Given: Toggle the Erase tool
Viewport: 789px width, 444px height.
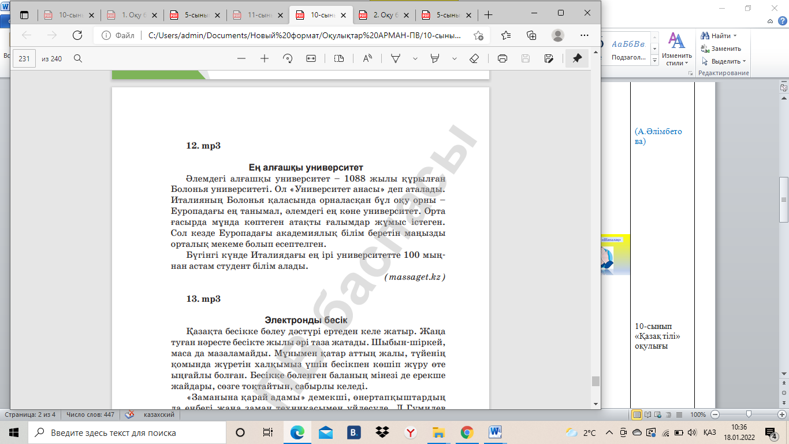Looking at the screenshot, I should coord(474,58).
